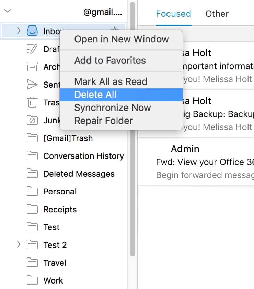
Task: Switch to the Focused tab
Action: 173,14
